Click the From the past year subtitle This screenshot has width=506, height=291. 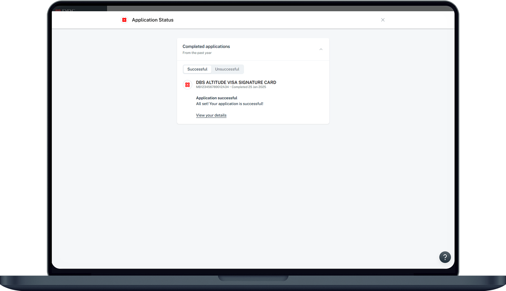tap(197, 53)
